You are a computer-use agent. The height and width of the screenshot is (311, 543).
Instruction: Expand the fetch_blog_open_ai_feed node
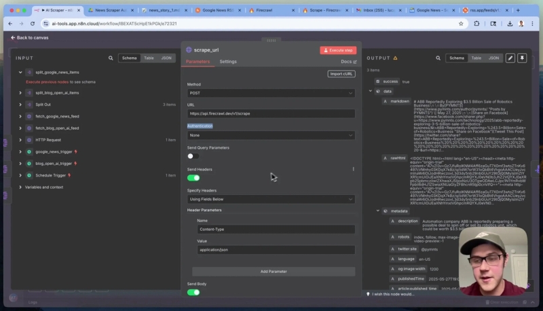(x=20, y=128)
